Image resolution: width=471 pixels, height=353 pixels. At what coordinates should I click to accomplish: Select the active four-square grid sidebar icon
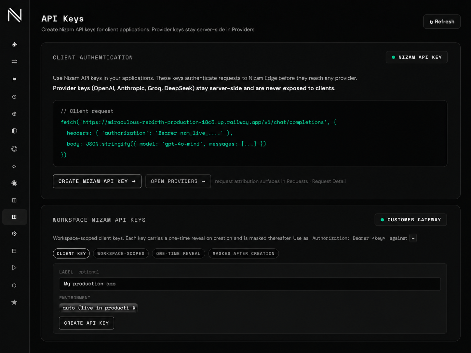14,217
